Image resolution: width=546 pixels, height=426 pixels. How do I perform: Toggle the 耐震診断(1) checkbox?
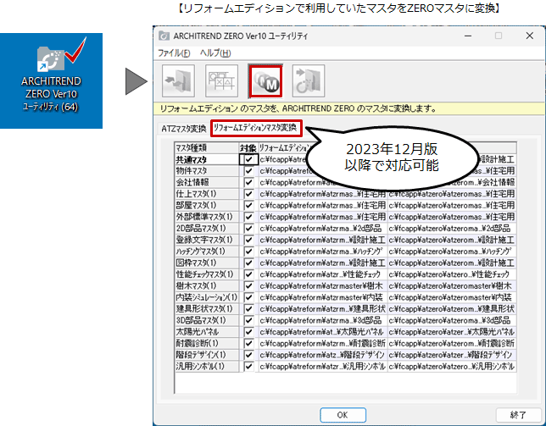click(x=248, y=343)
